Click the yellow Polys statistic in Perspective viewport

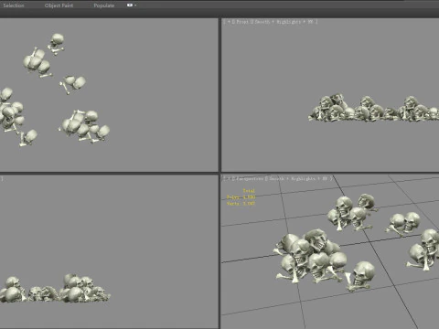click(x=241, y=197)
